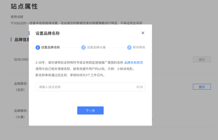Screen dimensions: 218x140
Task: Click the blue 提交 button for 品牌展现名称
Action: tap(202, 87)
